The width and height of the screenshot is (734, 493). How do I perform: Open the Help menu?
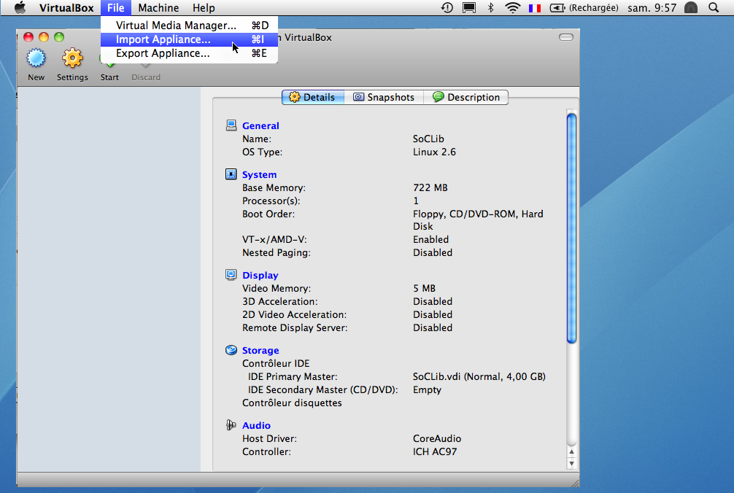click(204, 8)
